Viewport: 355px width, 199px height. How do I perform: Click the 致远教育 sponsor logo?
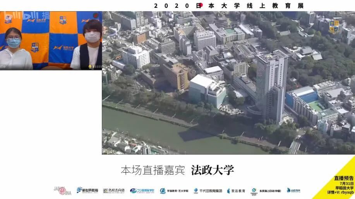tap(236, 191)
